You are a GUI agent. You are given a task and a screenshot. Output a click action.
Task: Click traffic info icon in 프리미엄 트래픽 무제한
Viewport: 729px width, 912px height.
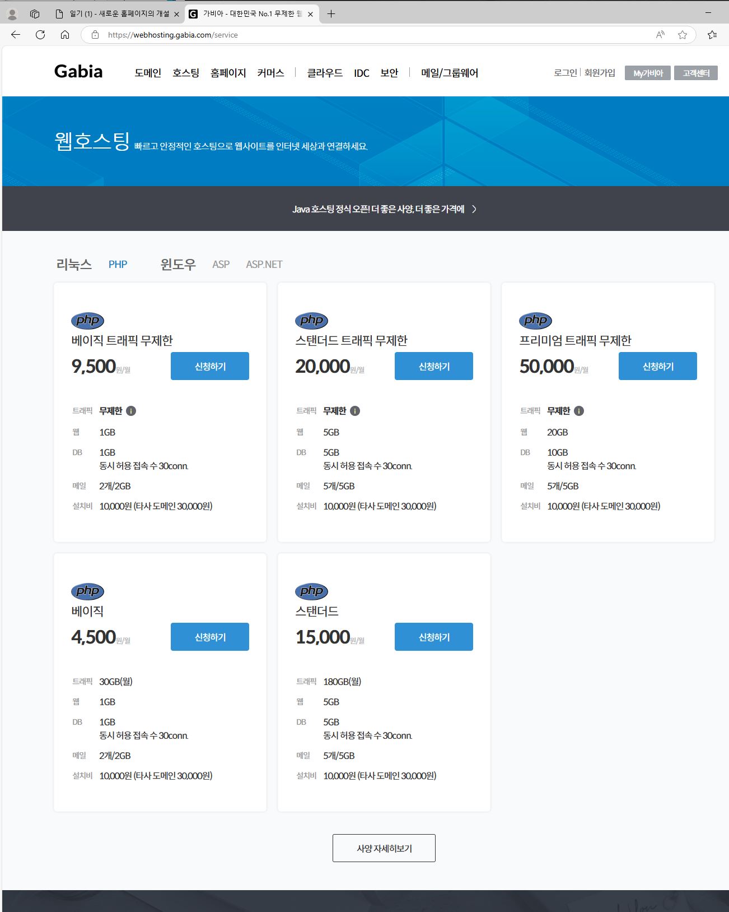(x=579, y=411)
